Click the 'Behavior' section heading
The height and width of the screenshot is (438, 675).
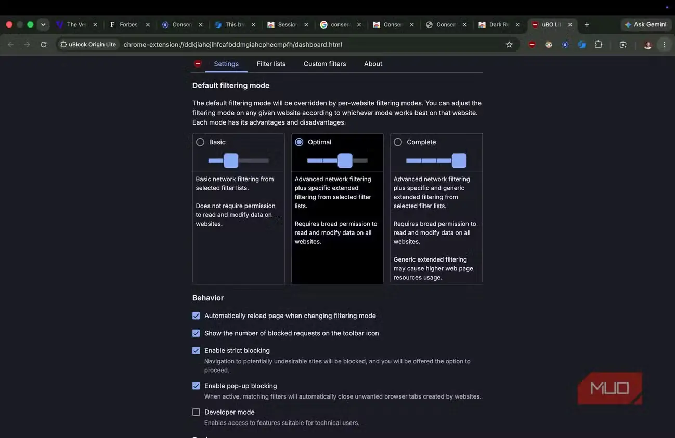[x=208, y=298]
